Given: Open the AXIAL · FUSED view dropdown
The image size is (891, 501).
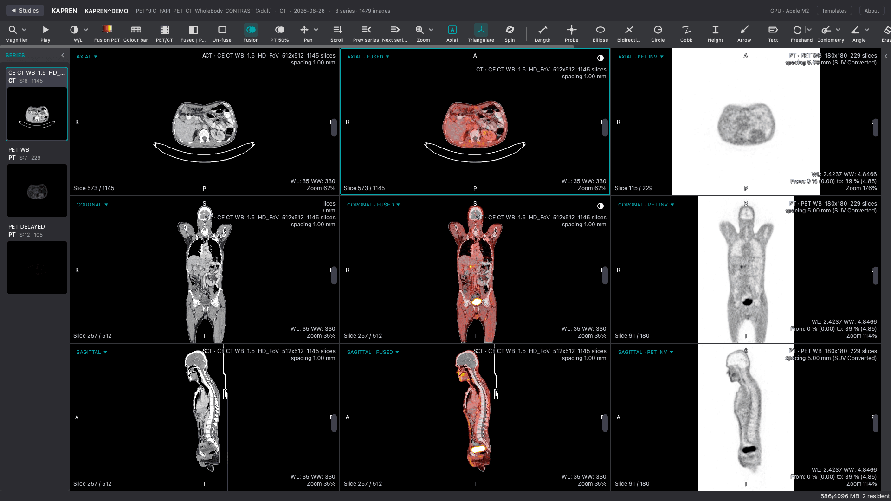Looking at the screenshot, I should (x=368, y=57).
